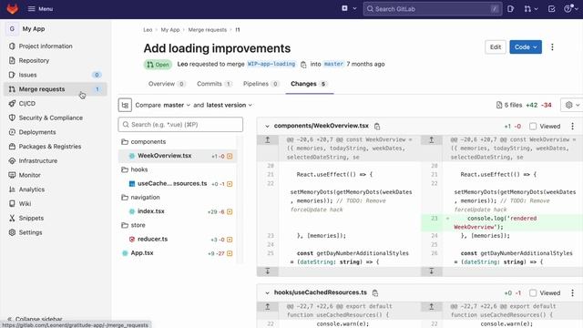This screenshot has width=583, height=328.
Task: Expand lines down in left diff pane of WeekOverview
Action: 267,272
